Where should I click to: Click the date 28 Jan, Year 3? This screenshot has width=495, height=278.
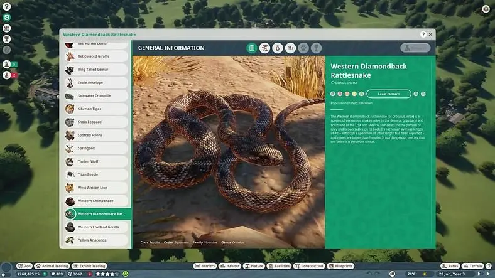(452, 274)
